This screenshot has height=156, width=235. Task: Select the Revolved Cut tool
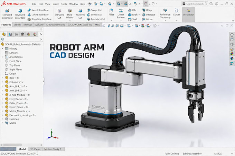click(80, 14)
